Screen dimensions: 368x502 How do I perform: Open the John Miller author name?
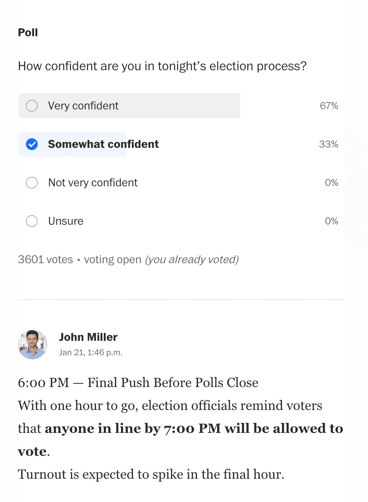(x=88, y=337)
